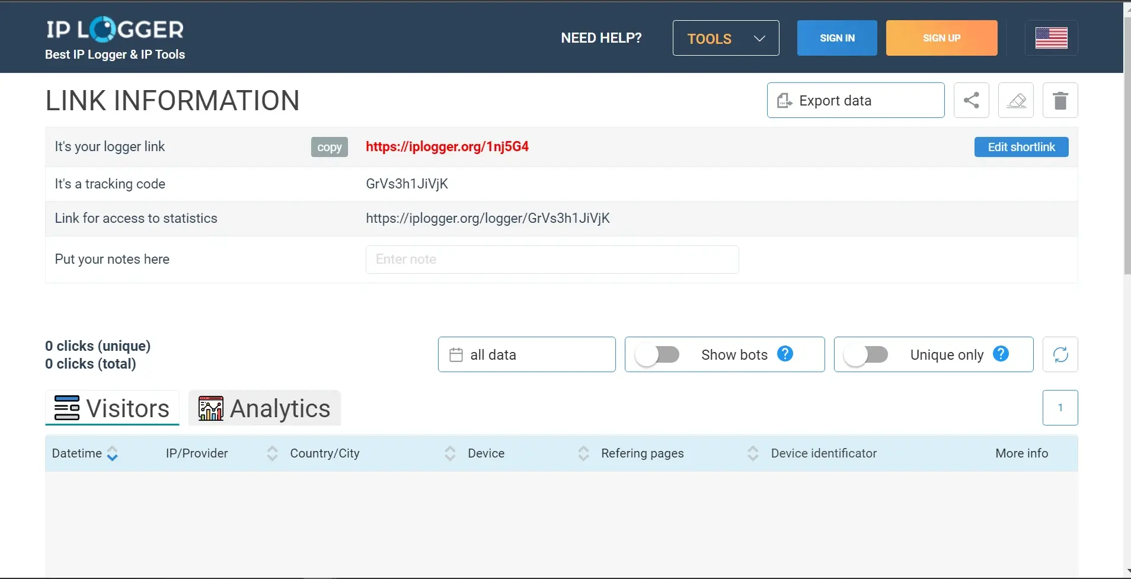Click the Visitors list icon
This screenshot has height=579, width=1131.
[66, 408]
